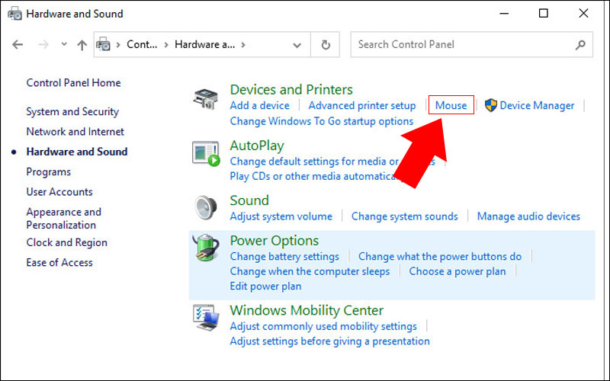The width and height of the screenshot is (610, 381).
Task: Expand the chevron after Hardware a... breadcrumb
Action: 243,45
